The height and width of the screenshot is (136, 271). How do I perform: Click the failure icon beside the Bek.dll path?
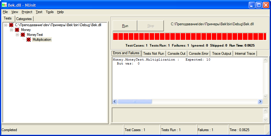pos(11,25)
